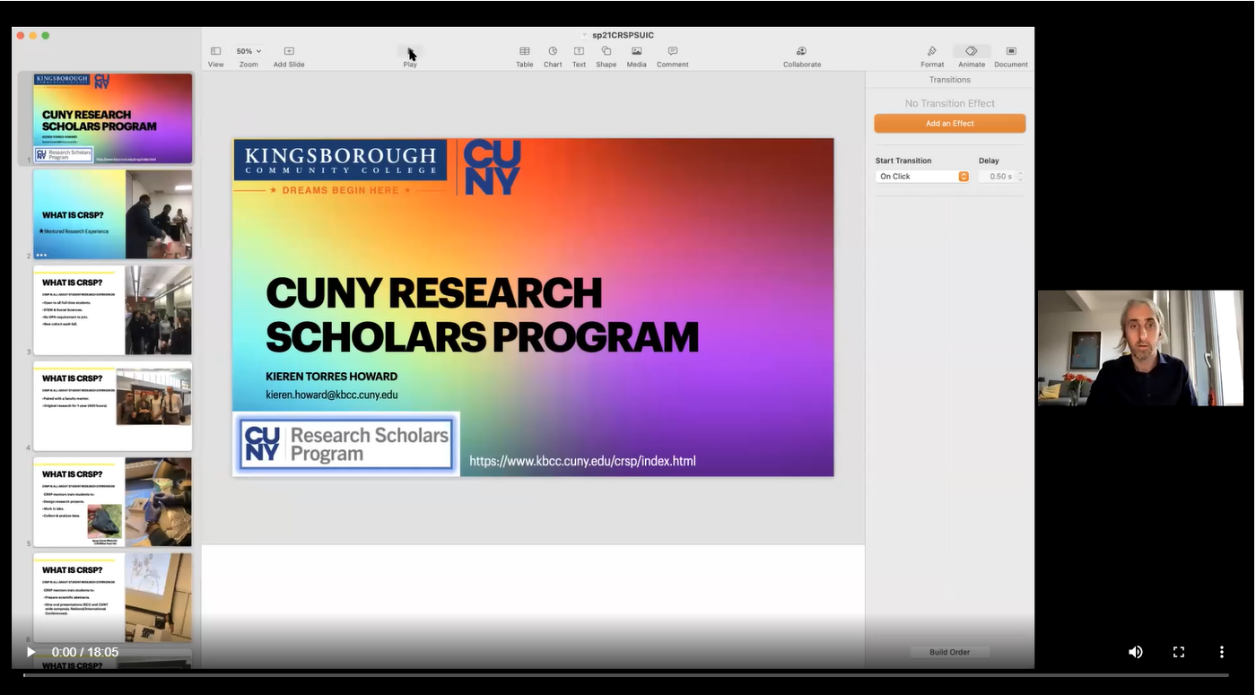Select slide 4 thumbnail in navigator
This screenshot has width=1256, height=695.
click(x=113, y=406)
